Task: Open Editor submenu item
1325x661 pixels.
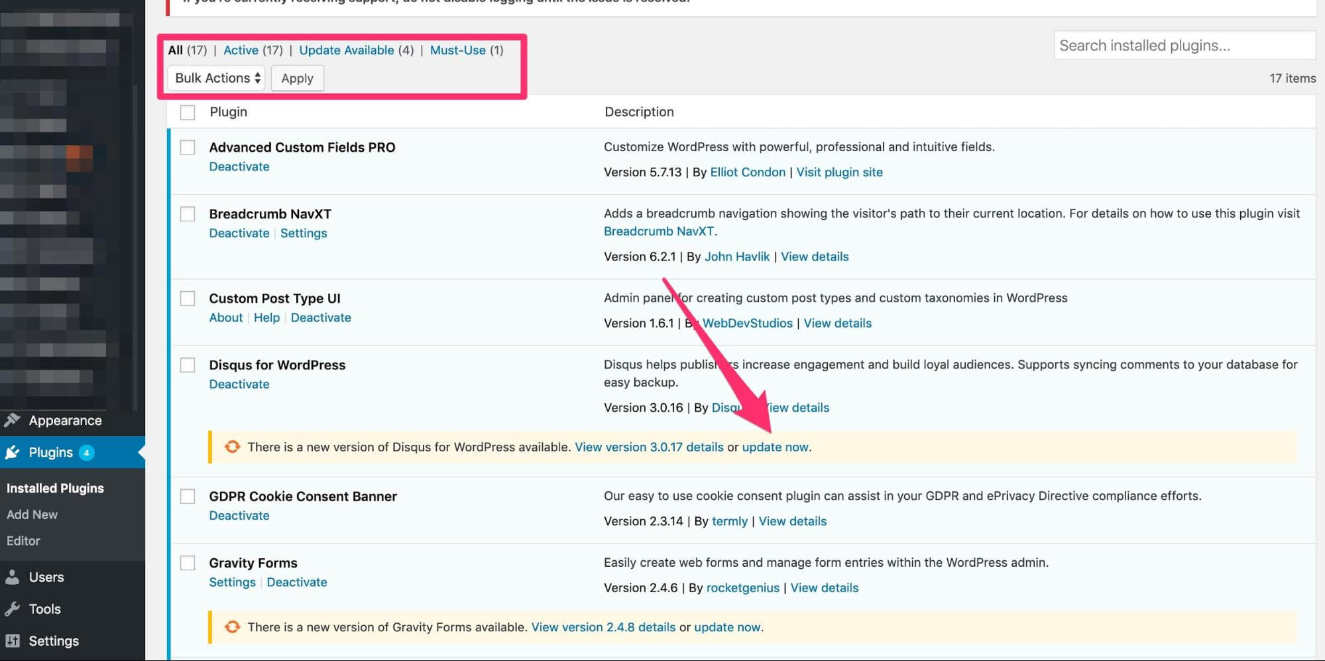Action: [23, 541]
